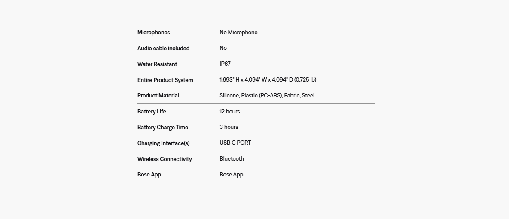Select the Bose App value text
Viewport: 509px width, 219px height.
[231, 175]
